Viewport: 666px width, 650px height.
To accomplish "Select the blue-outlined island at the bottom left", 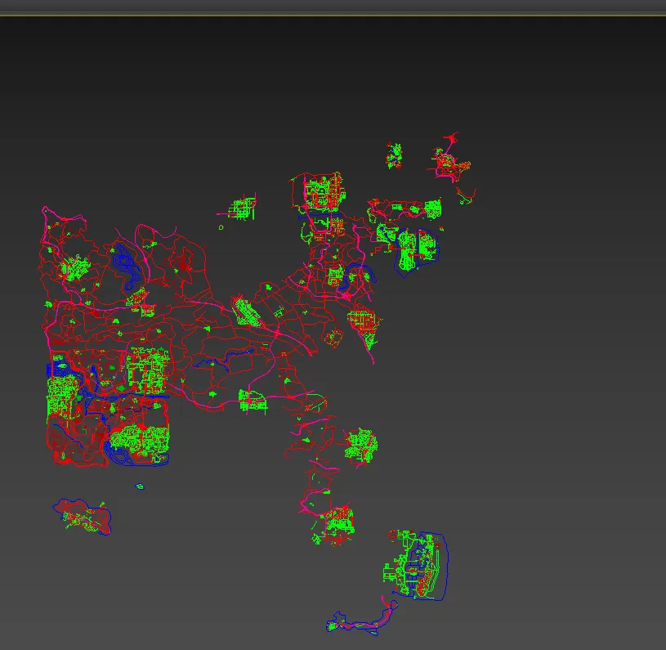I will (83, 517).
